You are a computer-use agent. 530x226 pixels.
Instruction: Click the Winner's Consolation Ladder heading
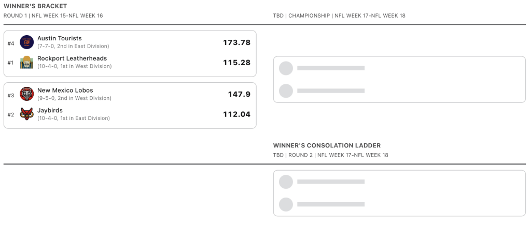327,145
